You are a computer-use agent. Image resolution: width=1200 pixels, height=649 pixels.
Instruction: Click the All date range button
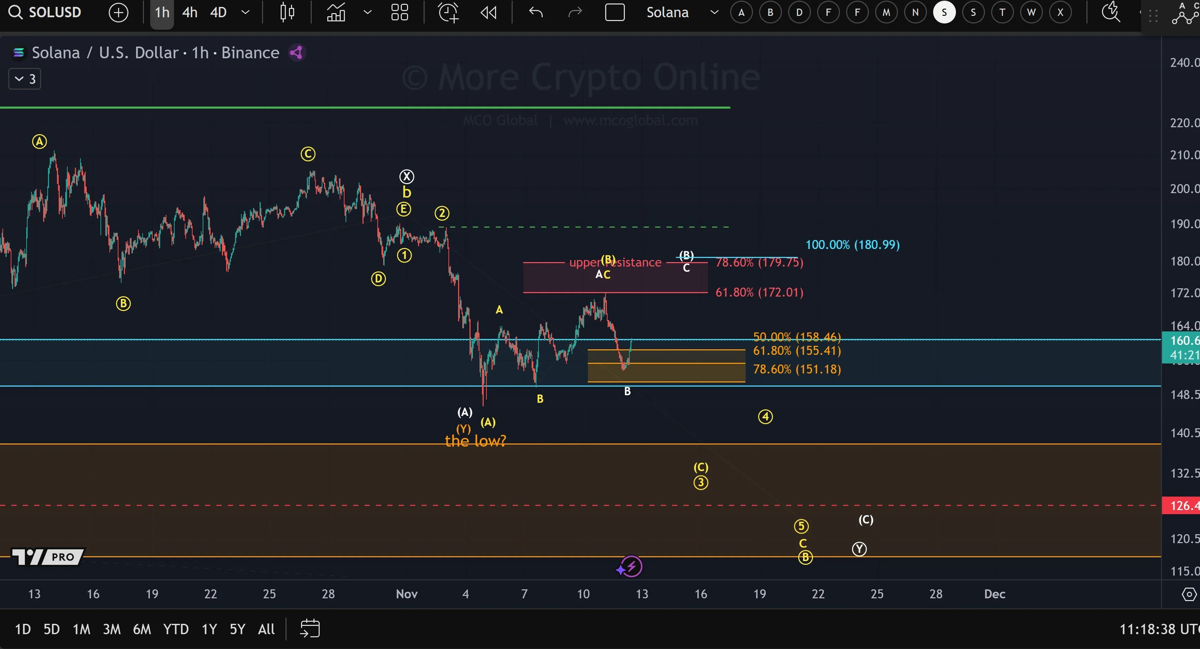pos(266,629)
